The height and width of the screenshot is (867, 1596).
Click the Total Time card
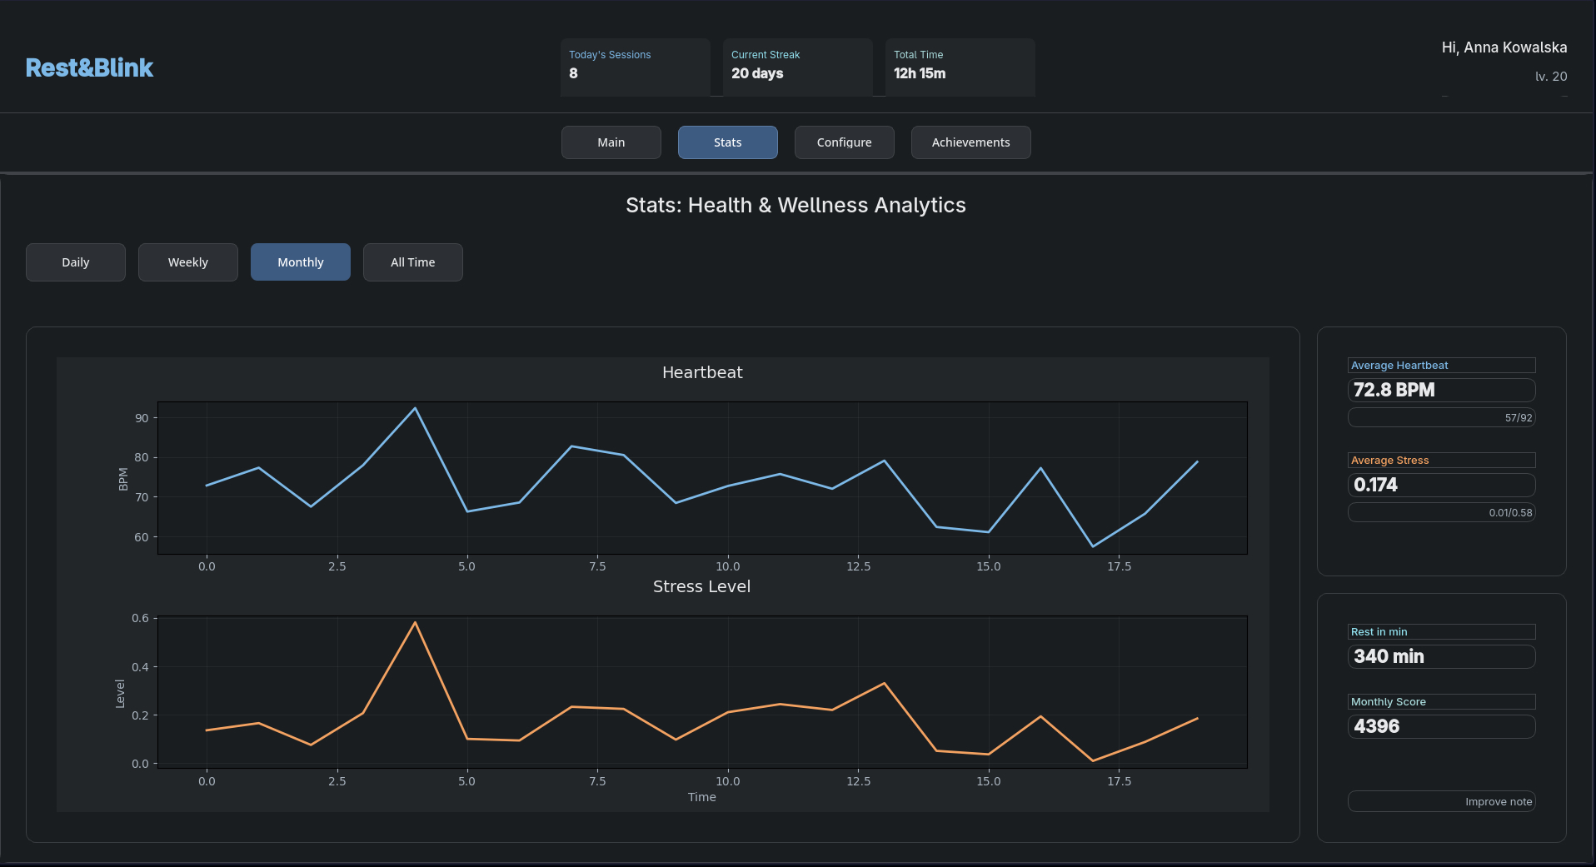point(960,67)
